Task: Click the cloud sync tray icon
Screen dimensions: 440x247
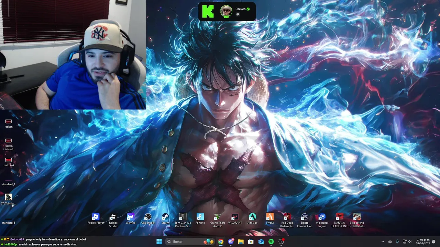Action: [x=390, y=242]
